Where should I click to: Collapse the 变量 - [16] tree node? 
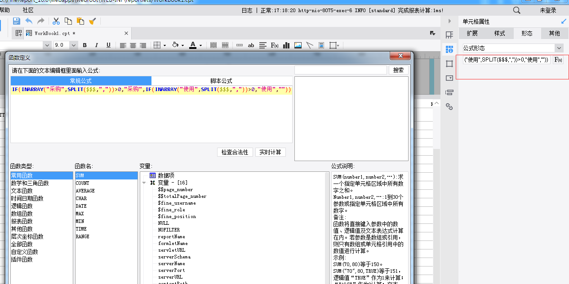pyautogui.click(x=144, y=183)
